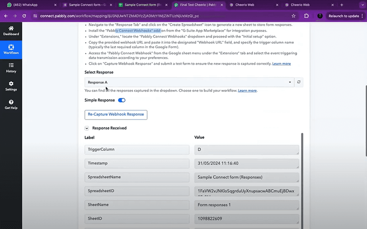Switch to the Final Test Cheerio Pabbly tab
The image size is (367, 229).
(198, 5)
